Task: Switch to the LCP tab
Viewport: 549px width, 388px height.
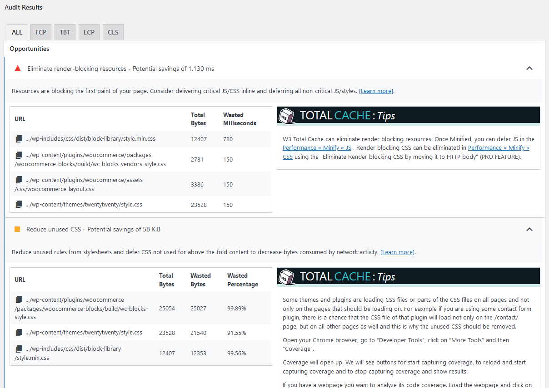Action: pyautogui.click(x=89, y=32)
